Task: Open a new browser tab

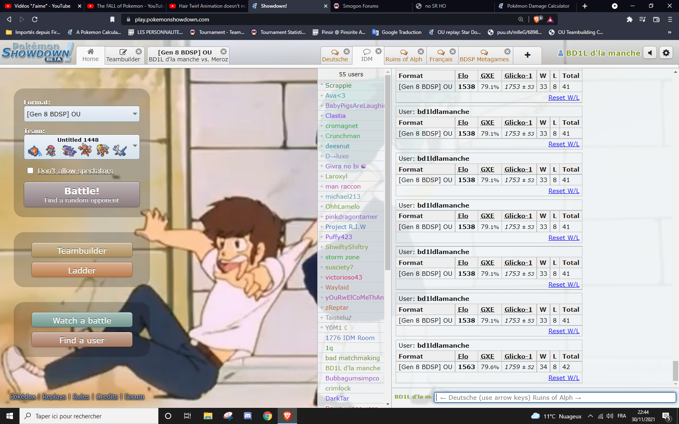Action: pyautogui.click(x=584, y=6)
